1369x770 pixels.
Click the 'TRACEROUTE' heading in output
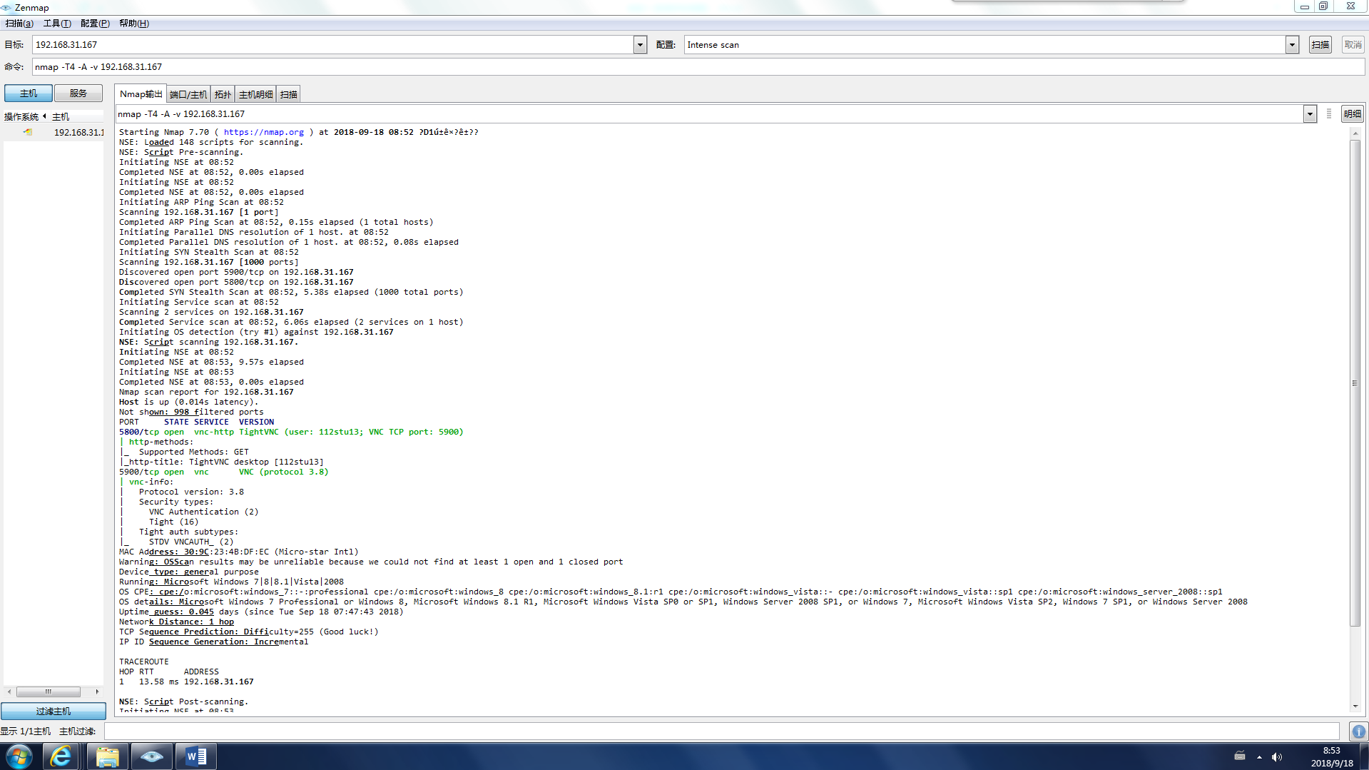point(144,662)
